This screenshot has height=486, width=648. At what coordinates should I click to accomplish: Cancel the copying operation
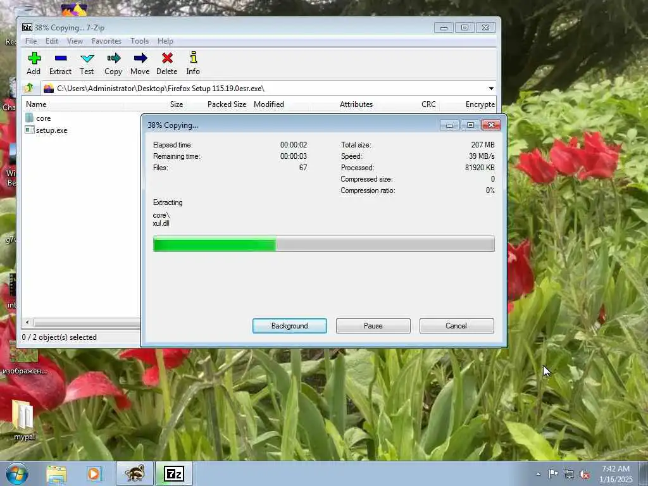pos(456,326)
